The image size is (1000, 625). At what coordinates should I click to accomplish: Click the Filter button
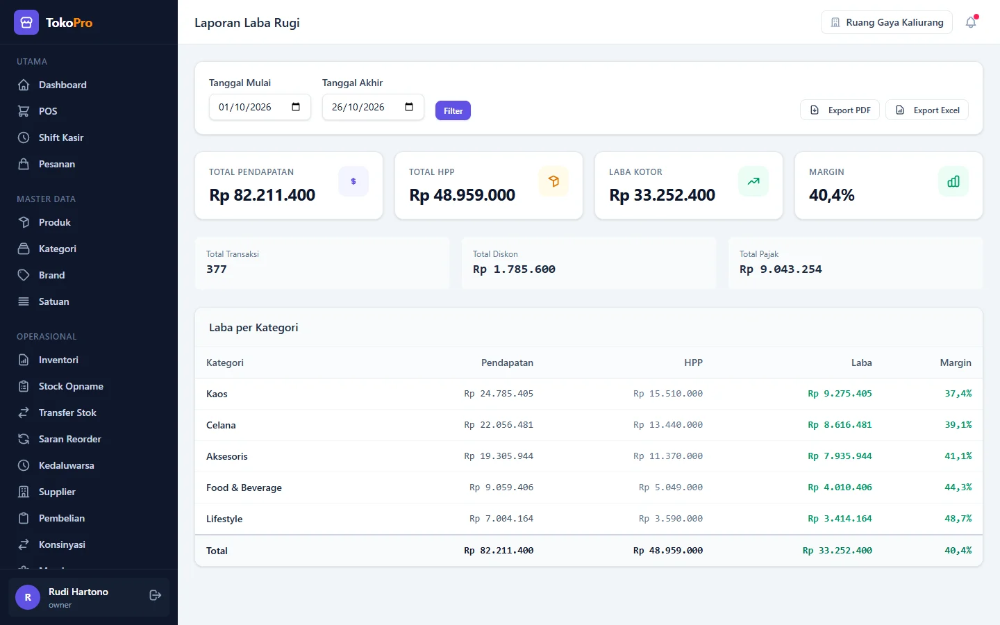[x=453, y=110]
